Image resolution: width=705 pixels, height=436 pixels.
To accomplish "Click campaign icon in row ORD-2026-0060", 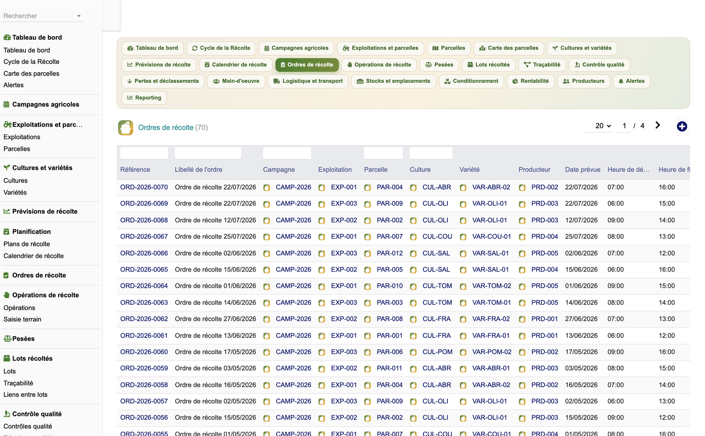I will coord(266,353).
